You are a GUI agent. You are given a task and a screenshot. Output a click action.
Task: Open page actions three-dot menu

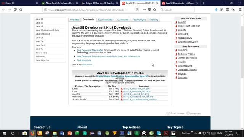tap(144, 10)
